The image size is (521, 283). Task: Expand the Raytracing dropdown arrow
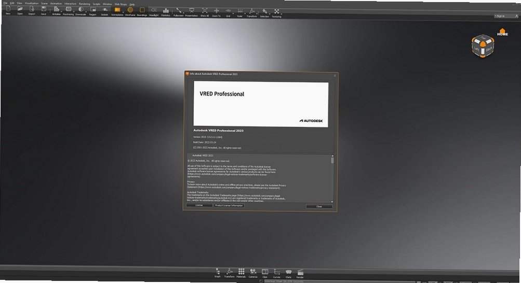(x=74, y=12)
